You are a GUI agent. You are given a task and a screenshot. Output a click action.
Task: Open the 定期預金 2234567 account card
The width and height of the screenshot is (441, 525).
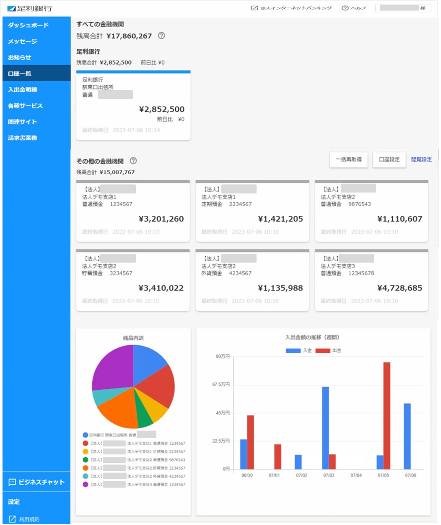(x=252, y=211)
